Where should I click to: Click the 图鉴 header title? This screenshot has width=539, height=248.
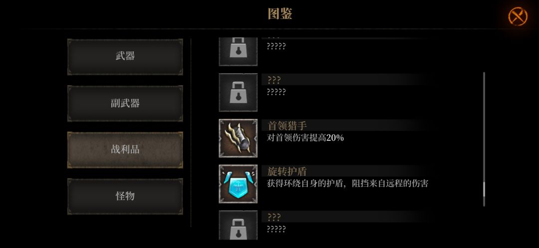[x=280, y=14]
